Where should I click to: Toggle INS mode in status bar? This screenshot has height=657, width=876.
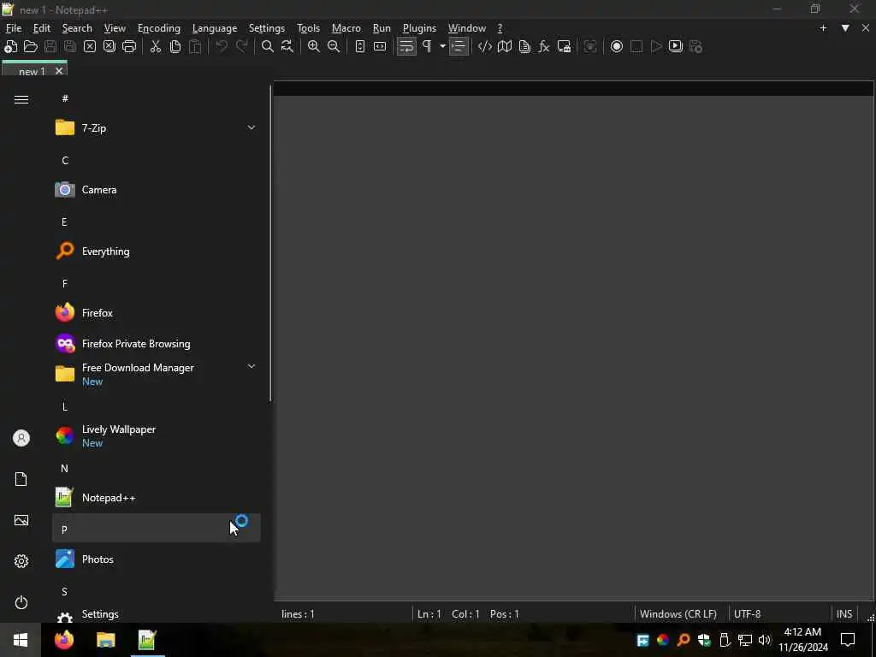[x=844, y=614]
